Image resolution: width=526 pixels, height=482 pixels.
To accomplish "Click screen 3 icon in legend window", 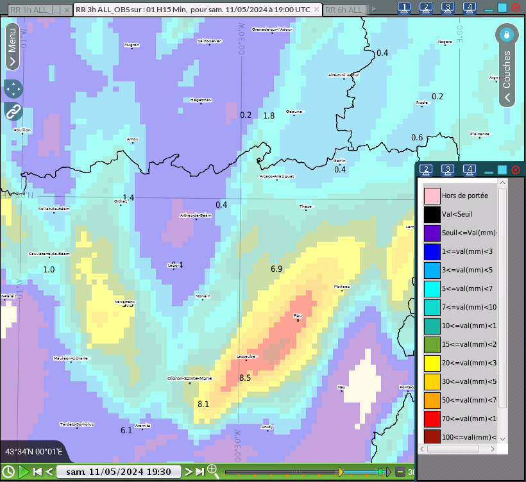I will click(448, 170).
